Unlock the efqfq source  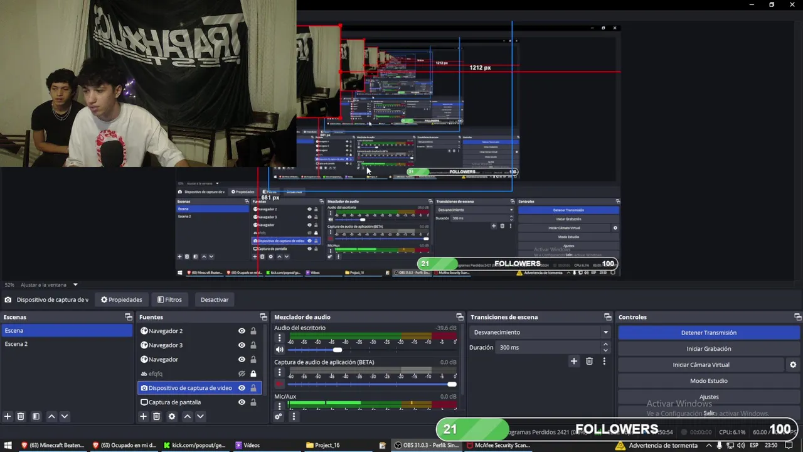(253, 374)
